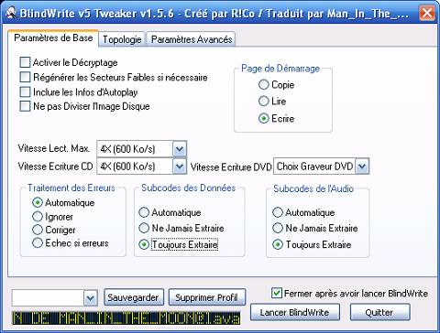This screenshot has height=333, width=440.
Task: Select Copie as Page de Démarrage
Action: (x=263, y=84)
